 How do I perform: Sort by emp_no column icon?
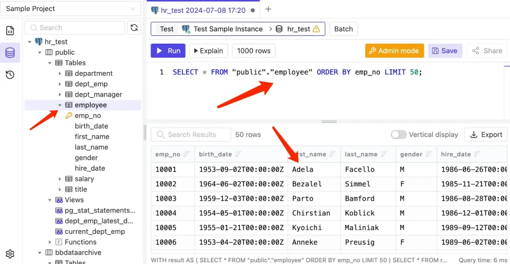click(187, 154)
